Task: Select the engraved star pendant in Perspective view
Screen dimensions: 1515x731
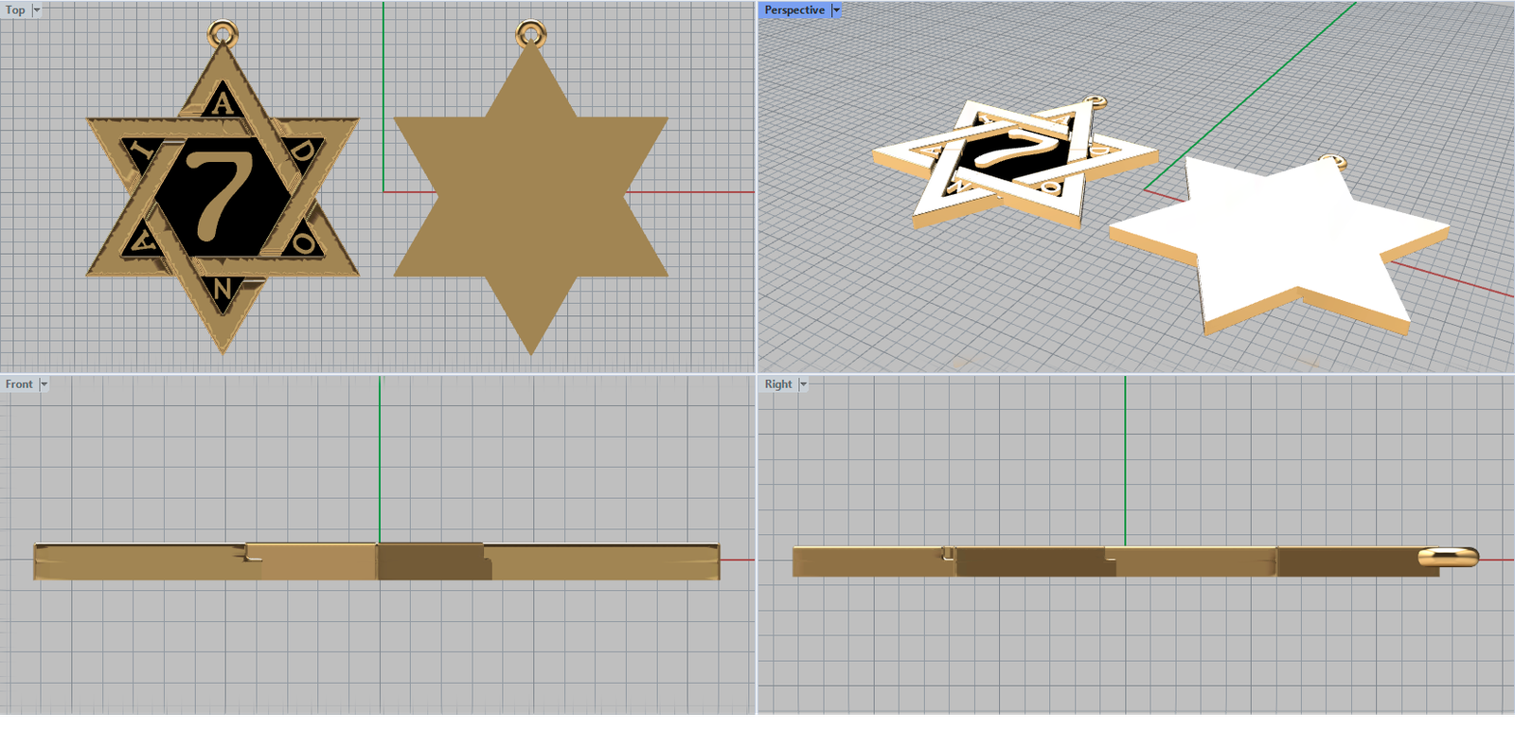Action: click(x=1013, y=163)
